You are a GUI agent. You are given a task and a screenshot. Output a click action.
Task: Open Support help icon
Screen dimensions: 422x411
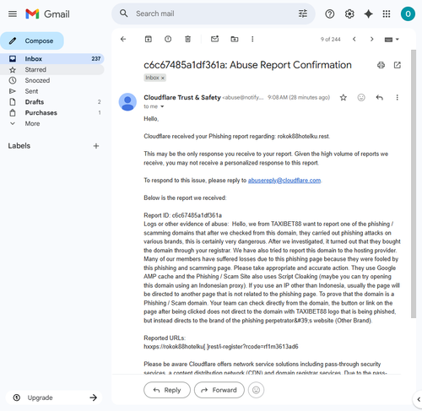pos(330,14)
